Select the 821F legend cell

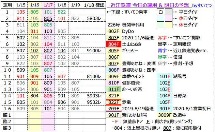click(114, 96)
